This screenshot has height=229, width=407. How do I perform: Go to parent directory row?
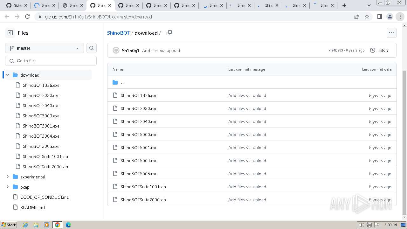pos(252,82)
